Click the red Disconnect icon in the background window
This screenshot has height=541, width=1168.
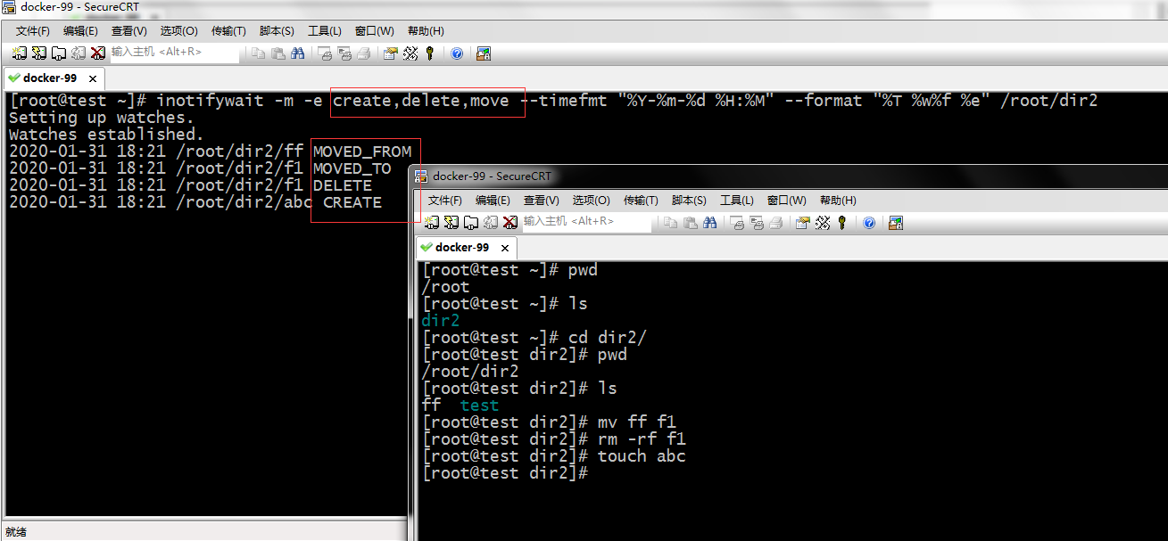point(97,53)
